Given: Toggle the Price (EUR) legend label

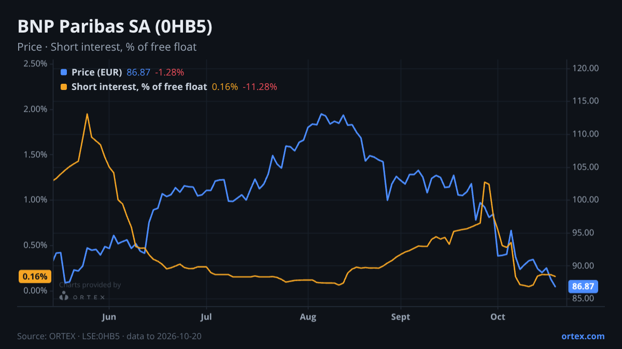Looking at the screenshot, I should (x=96, y=72).
